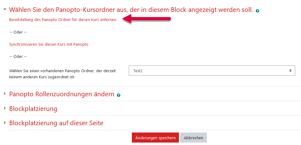This screenshot has height=145, width=301.
Task: Click 'Bereitstellung des Panopto Ordner' removal link
Action: [x=63, y=20]
